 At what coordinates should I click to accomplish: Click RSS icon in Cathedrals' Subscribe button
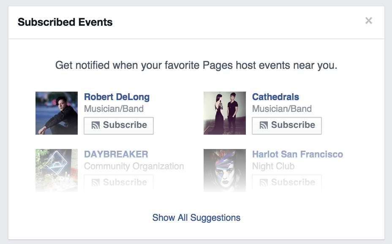coord(264,125)
